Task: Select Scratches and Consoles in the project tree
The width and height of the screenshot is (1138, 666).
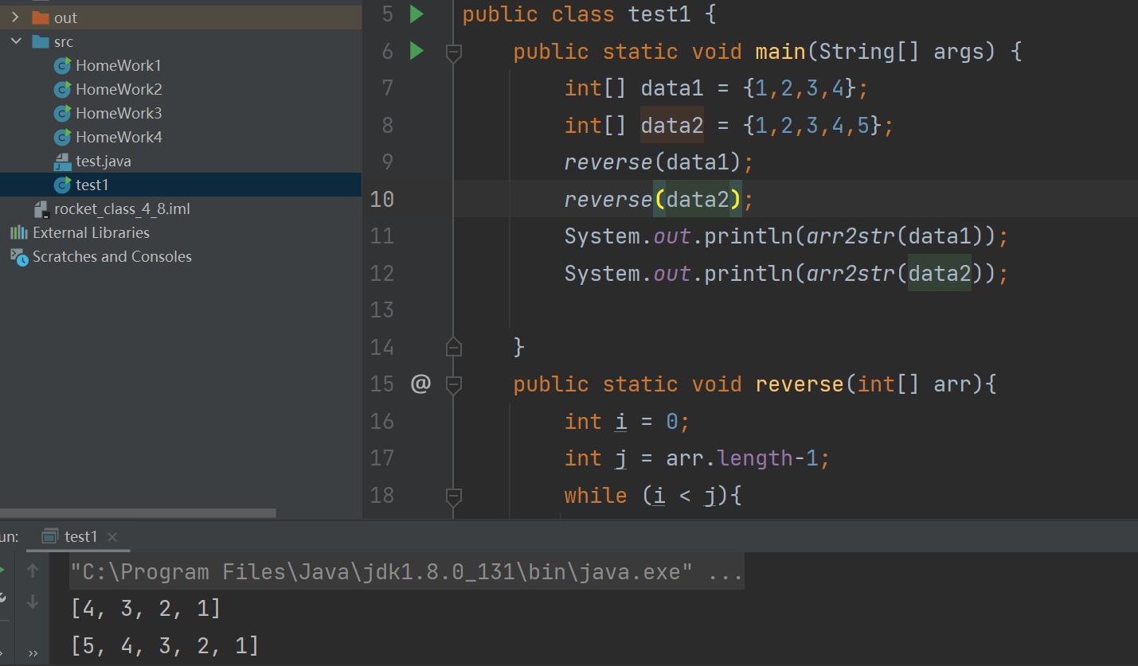Action: click(x=111, y=256)
